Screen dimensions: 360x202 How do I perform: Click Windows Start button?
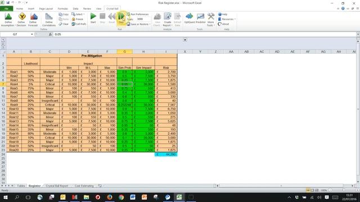coord(5,197)
